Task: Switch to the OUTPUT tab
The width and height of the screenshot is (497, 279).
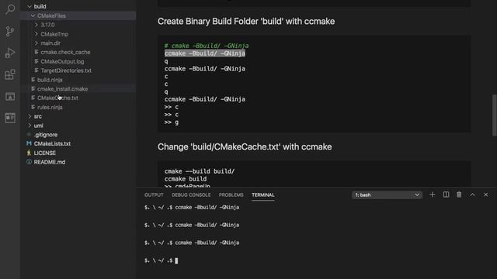Action: pyautogui.click(x=154, y=195)
